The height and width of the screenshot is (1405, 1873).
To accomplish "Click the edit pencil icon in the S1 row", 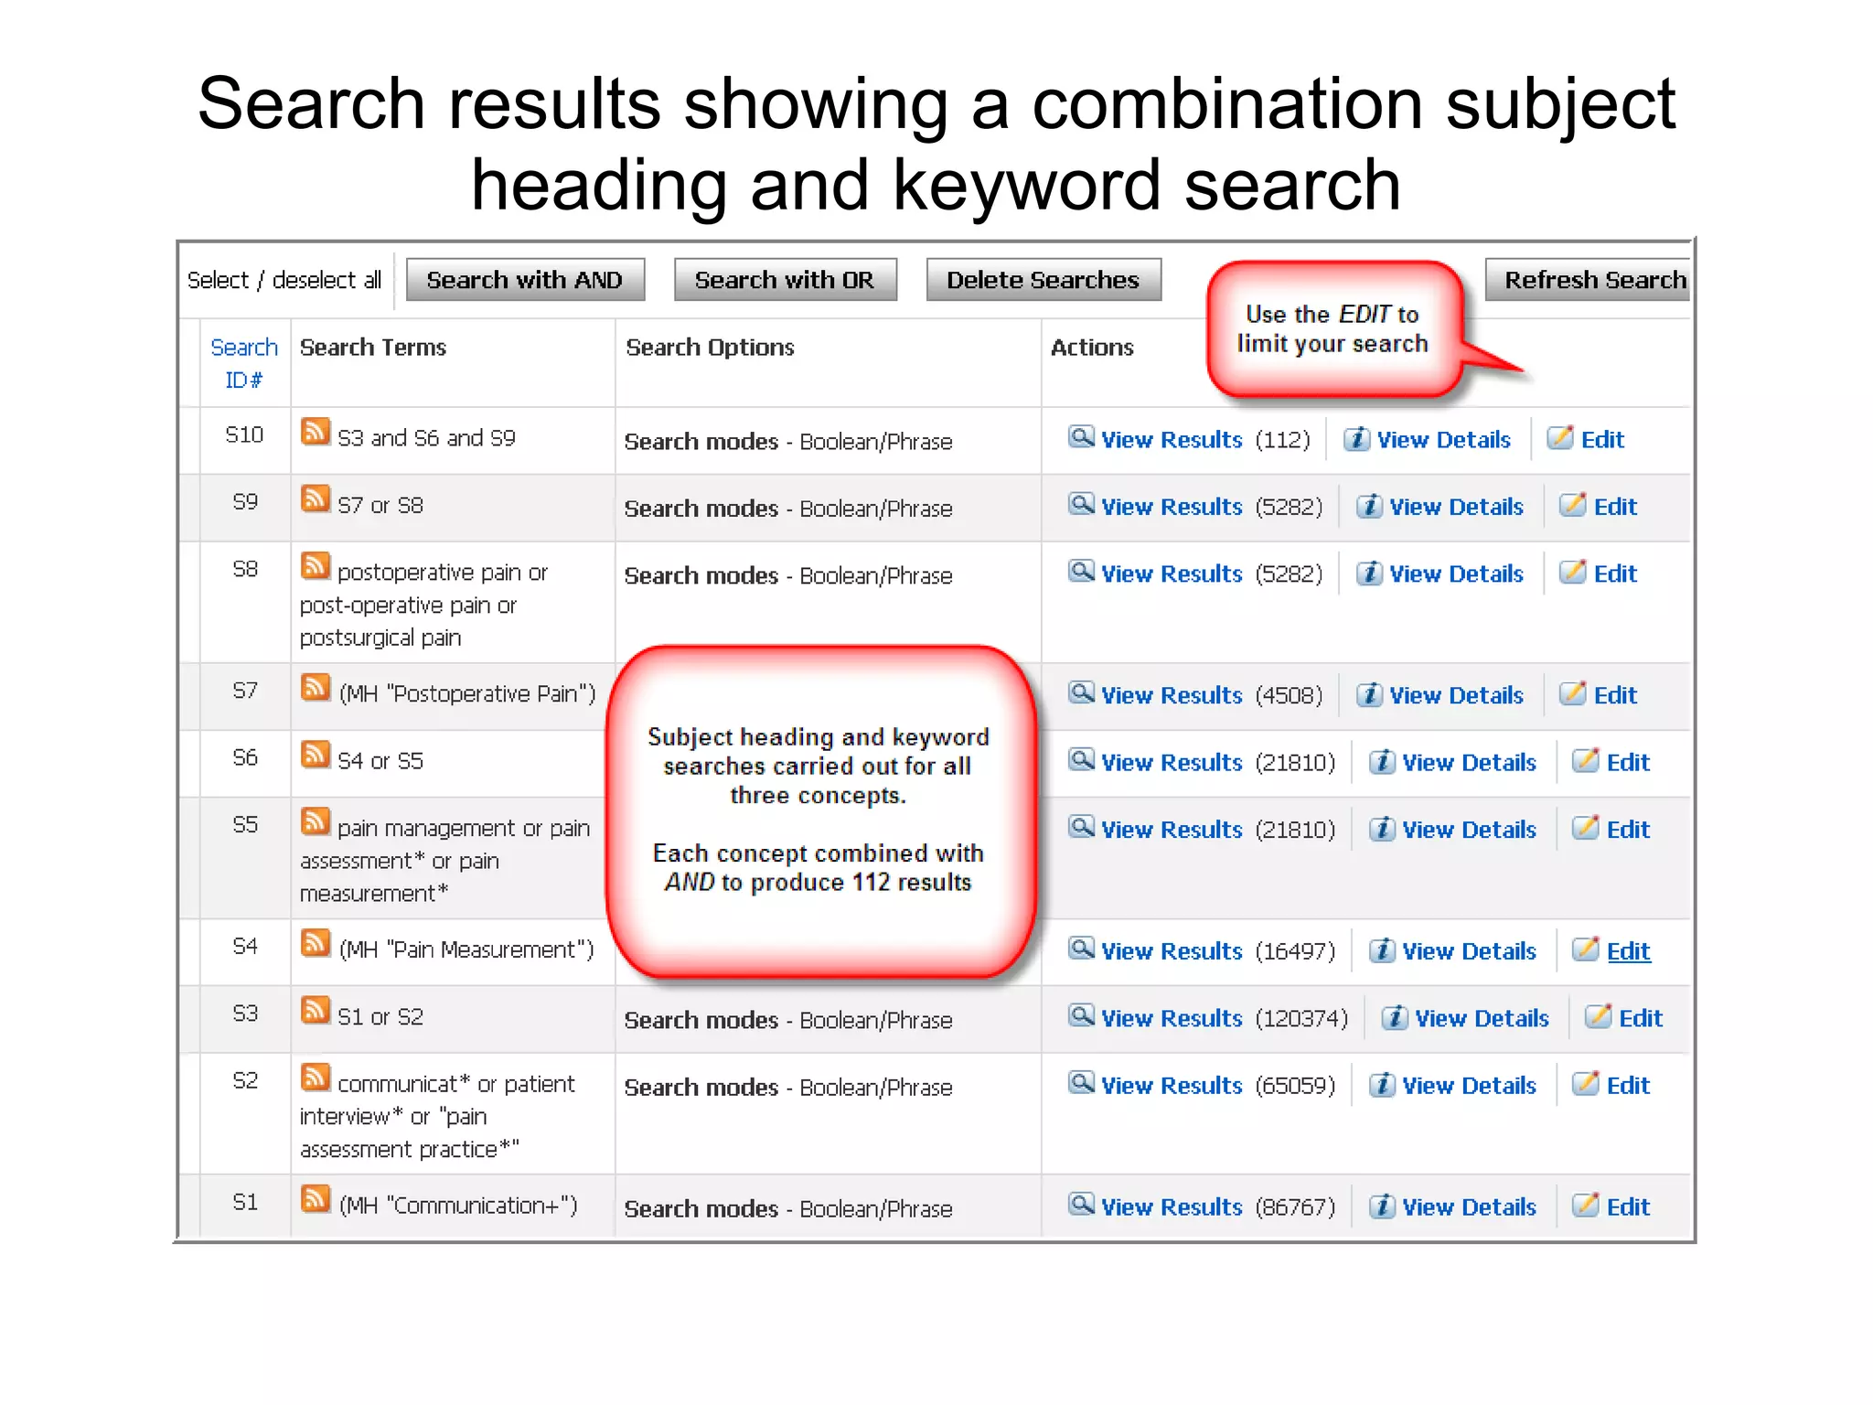I will pyautogui.click(x=1586, y=1206).
